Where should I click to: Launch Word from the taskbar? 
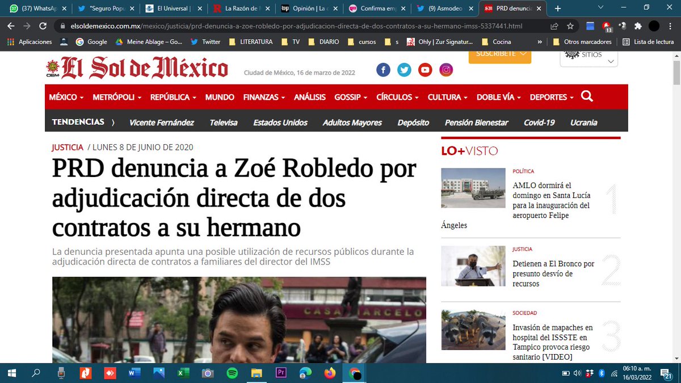[x=134, y=373]
